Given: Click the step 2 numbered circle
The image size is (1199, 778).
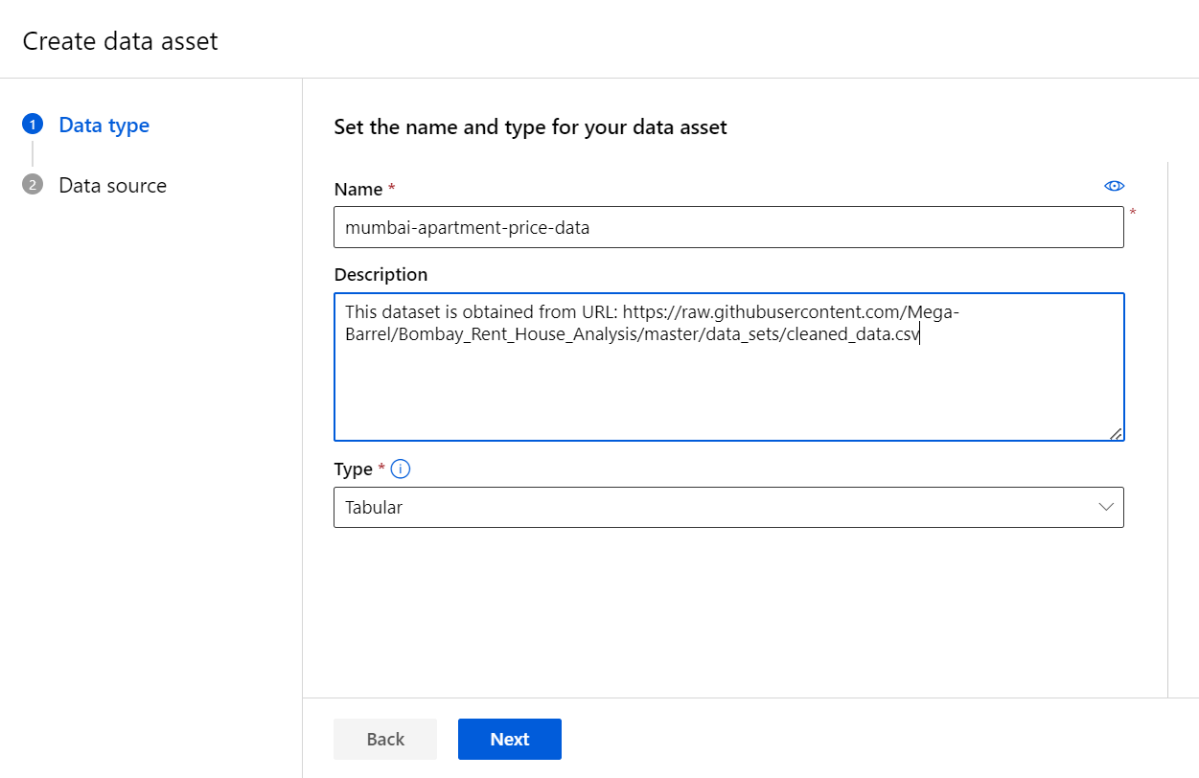Looking at the screenshot, I should pyautogui.click(x=33, y=185).
